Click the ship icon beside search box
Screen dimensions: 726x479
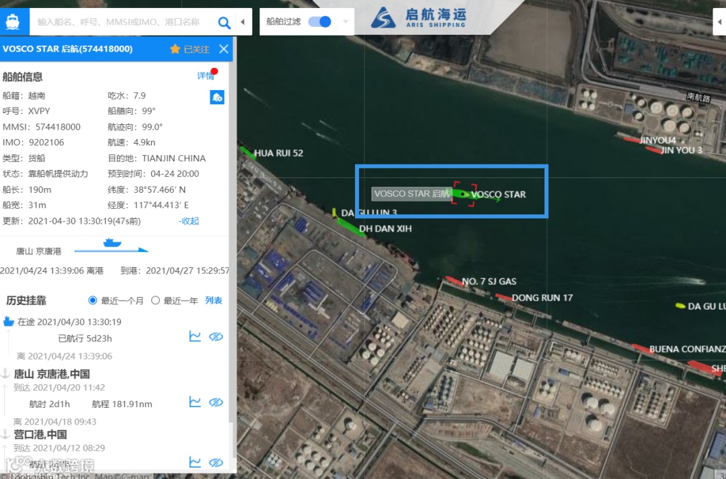(13, 21)
